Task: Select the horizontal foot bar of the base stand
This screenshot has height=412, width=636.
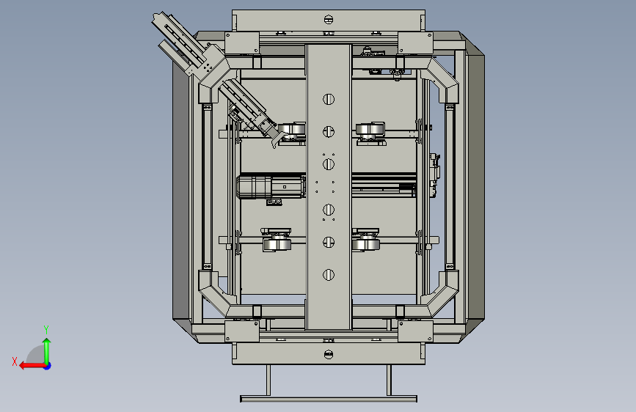Action: click(329, 399)
